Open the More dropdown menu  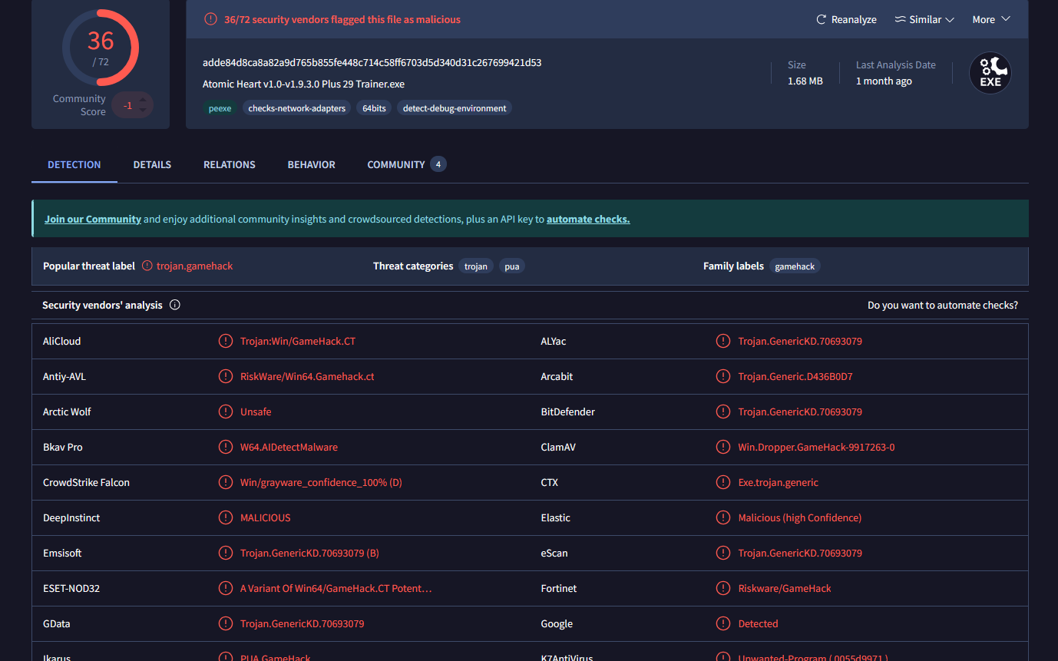[x=990, y=20]
